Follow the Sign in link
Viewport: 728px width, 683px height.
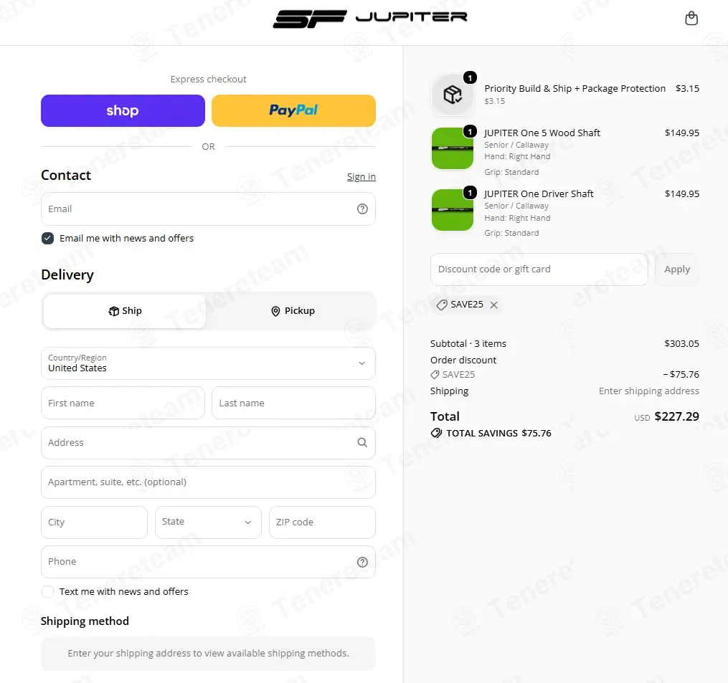click(x=361, y=177)
